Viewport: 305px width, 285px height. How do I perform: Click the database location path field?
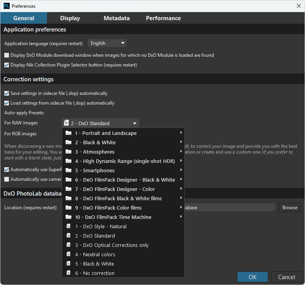(230, 207)
